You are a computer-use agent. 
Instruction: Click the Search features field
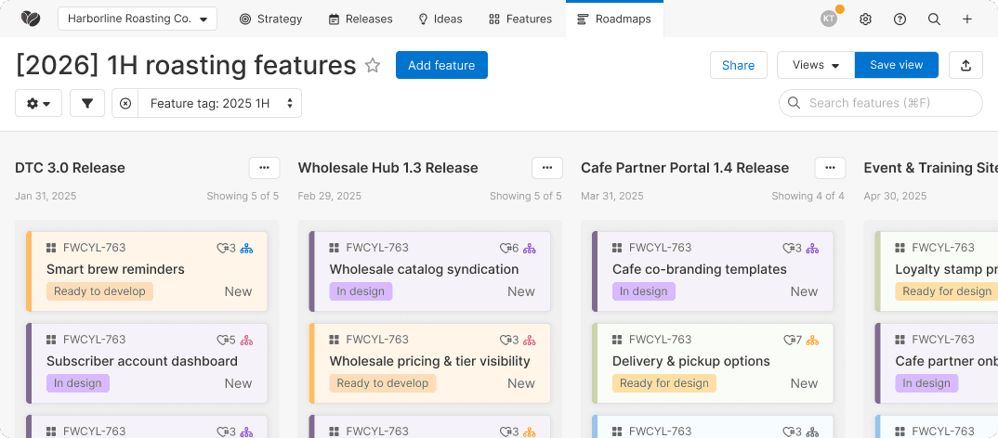point(883,103)
